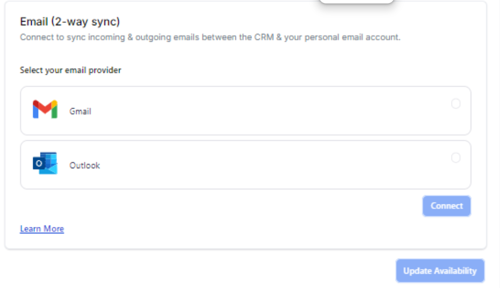500x288 pixels.
Task: Select the Outlook radio button
Action: [x=456, y=158]
